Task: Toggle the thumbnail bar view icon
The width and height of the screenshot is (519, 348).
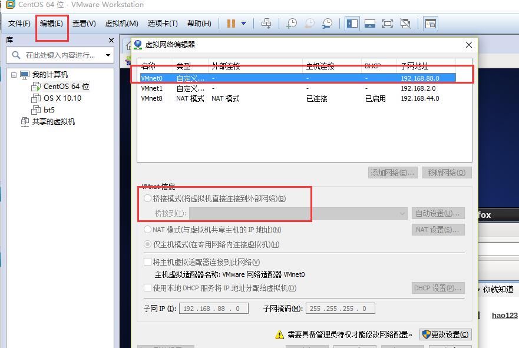Action: [370, 24]
